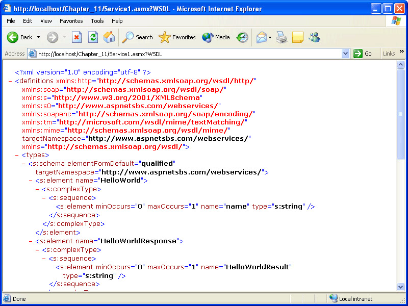Click the vertical scrollbar down arrow
This screenshot has height=306, width=408.
[x=401, y=288]
